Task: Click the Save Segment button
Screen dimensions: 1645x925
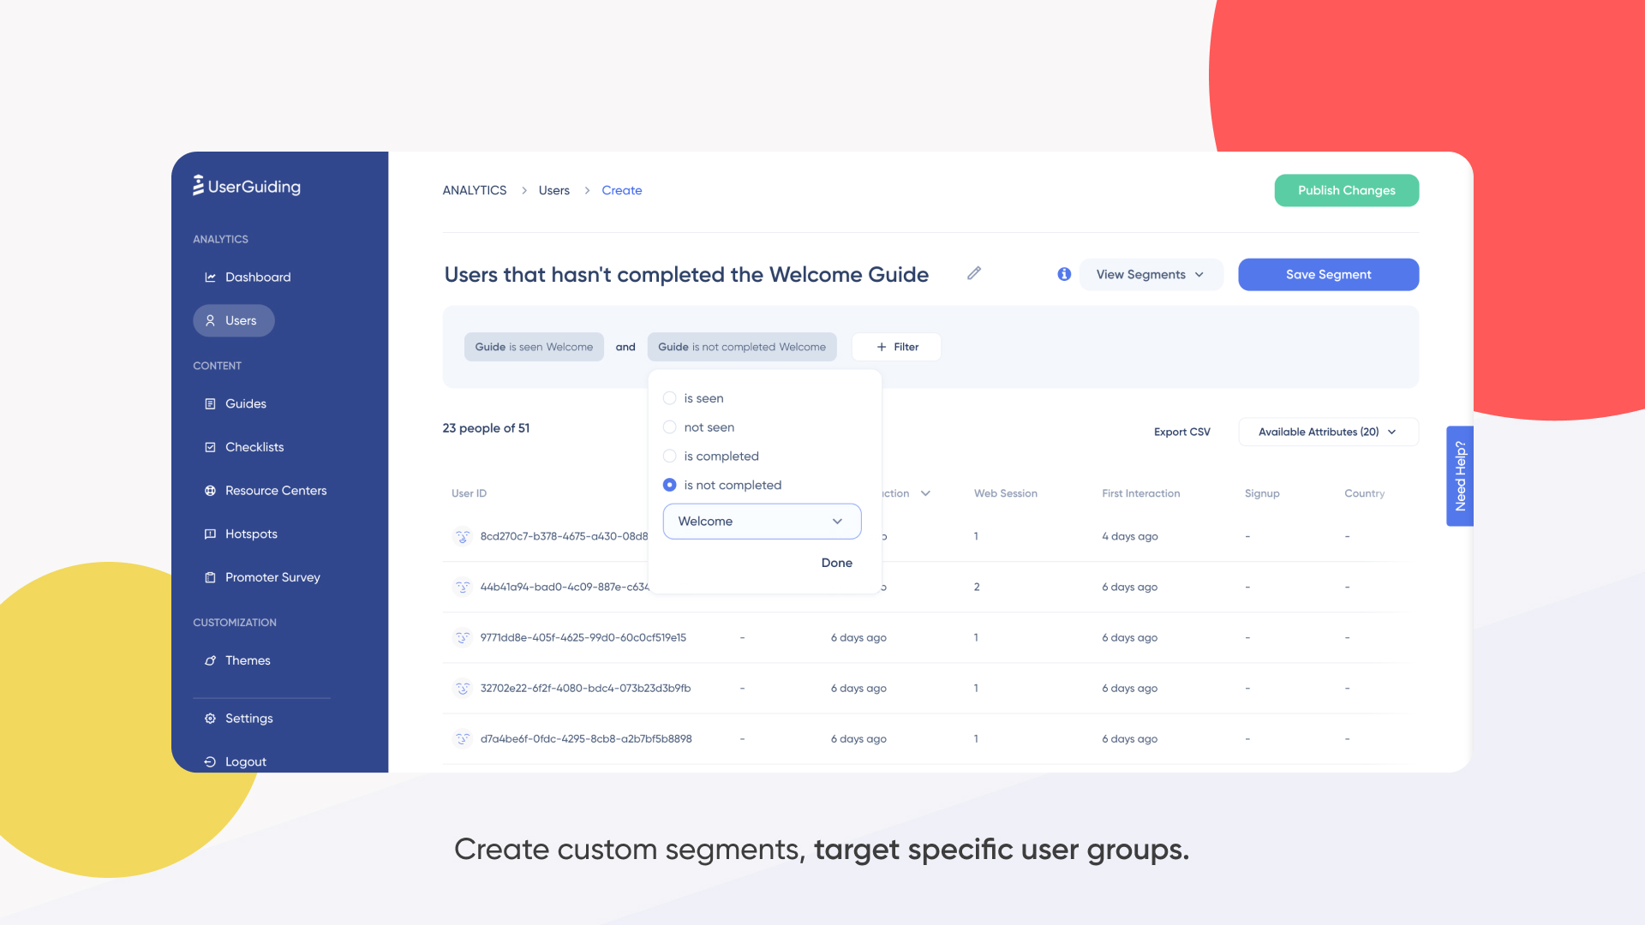Action: 1328,275
